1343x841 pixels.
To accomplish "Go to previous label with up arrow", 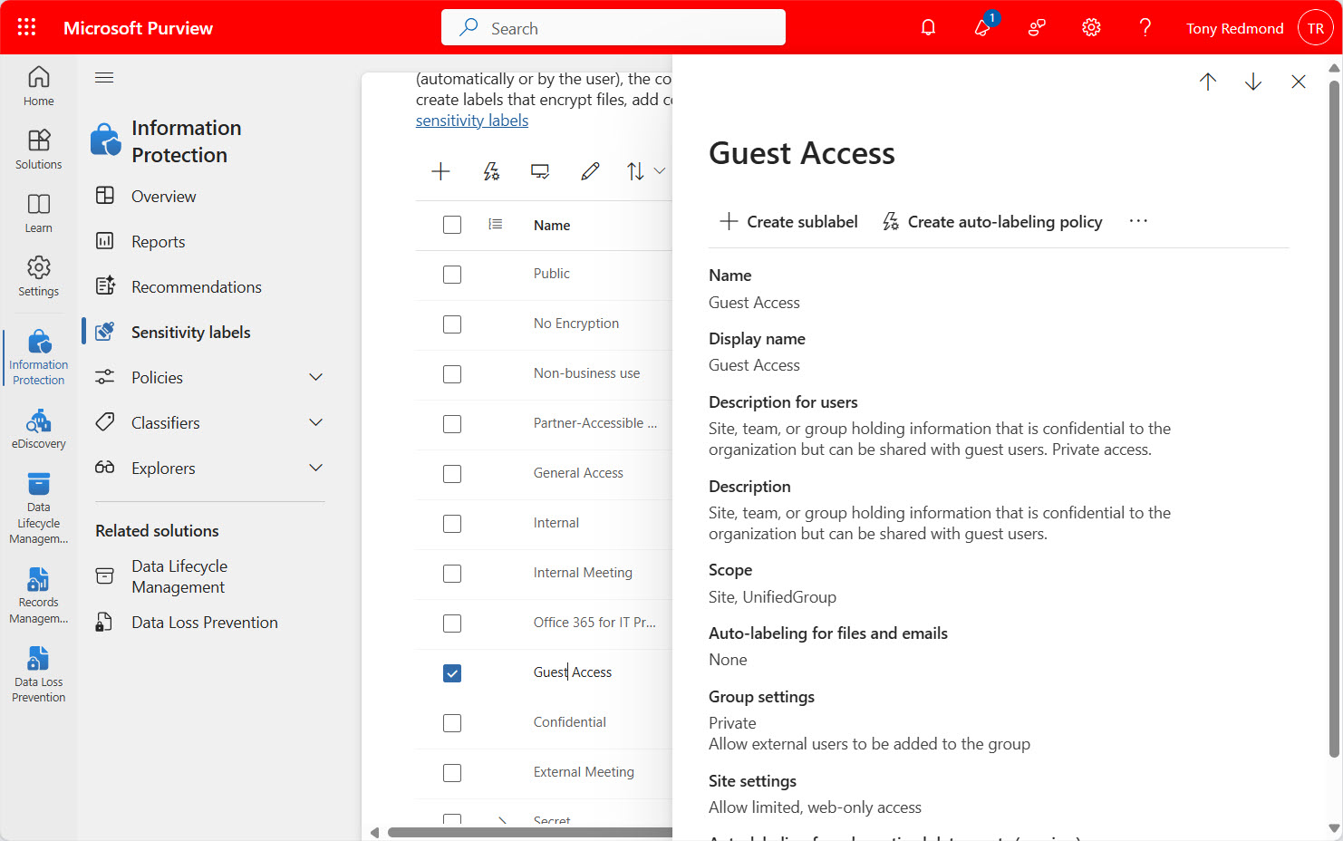I will [1207, 82].
